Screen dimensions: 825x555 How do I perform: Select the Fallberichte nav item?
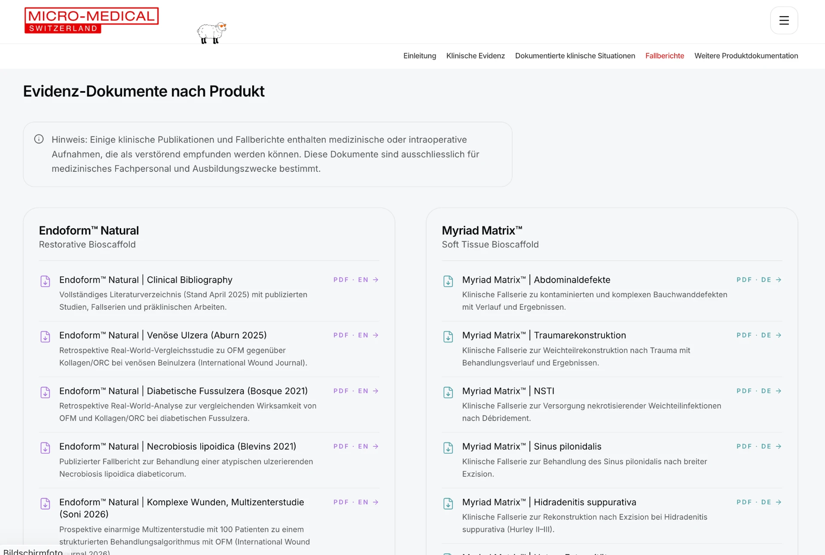[664, 56]
